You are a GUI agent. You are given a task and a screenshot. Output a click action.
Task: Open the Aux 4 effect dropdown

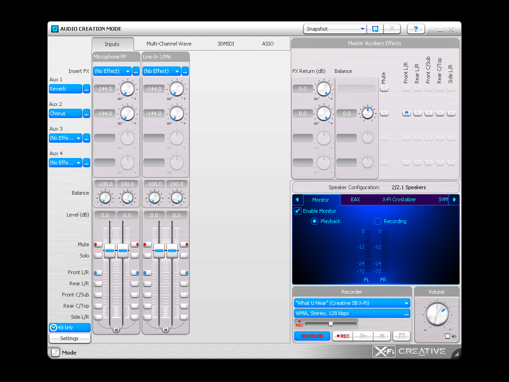(65, 163)
